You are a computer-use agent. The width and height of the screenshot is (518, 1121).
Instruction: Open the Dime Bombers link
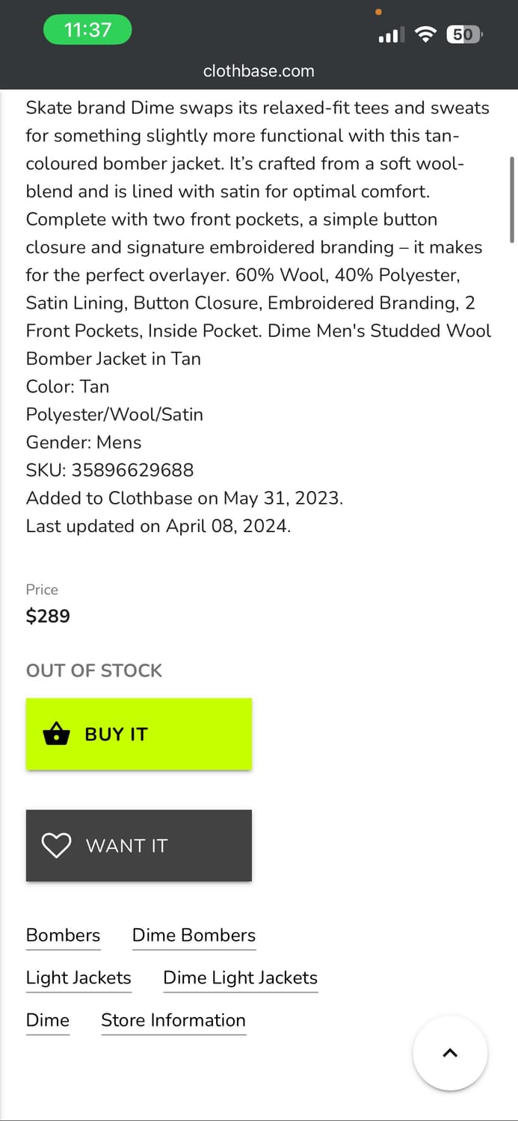click(194, 935)
